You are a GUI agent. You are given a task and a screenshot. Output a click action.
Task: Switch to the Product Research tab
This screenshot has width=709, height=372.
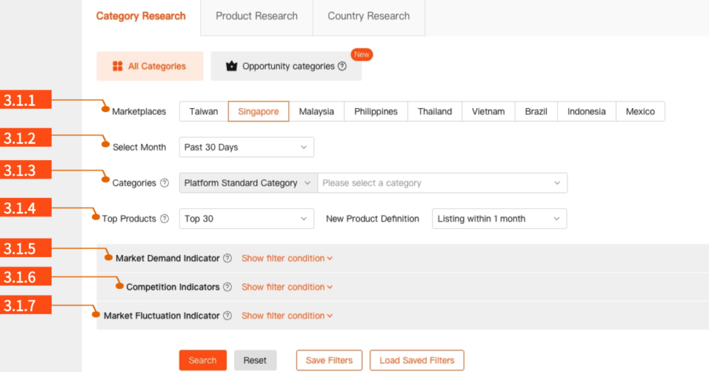pos(256,16)
